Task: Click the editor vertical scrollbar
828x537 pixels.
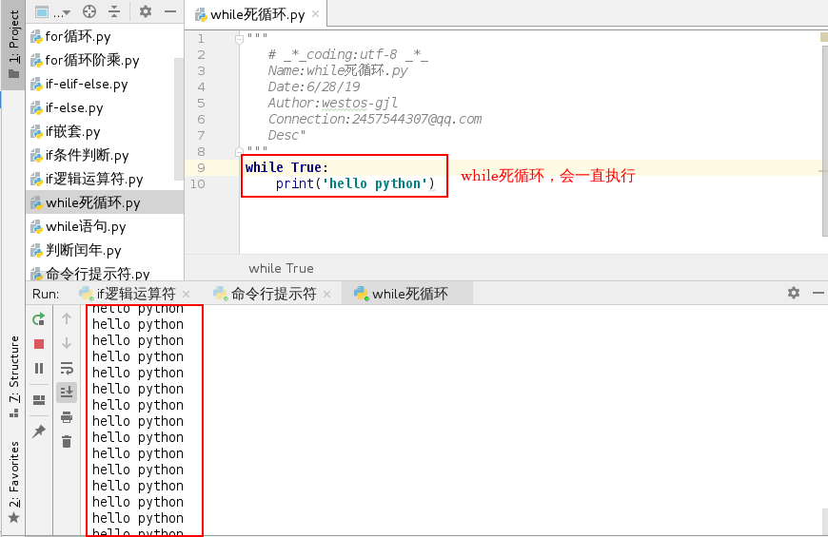Action: (824, 143)
